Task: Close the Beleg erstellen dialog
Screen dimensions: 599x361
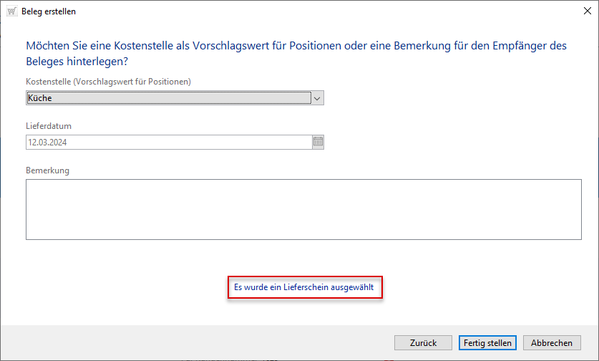Action: pos(587,11)
